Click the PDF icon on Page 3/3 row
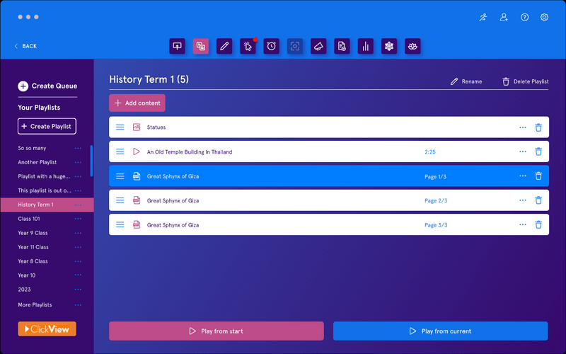This screenshot has width=566, height=354. click(x=137, y=224)
